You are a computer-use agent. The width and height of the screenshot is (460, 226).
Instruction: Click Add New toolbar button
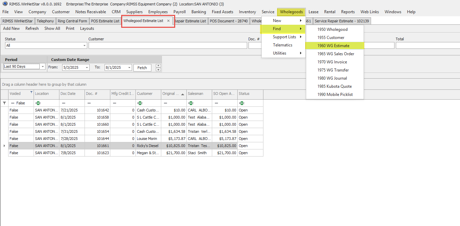(x=12, y=28)
